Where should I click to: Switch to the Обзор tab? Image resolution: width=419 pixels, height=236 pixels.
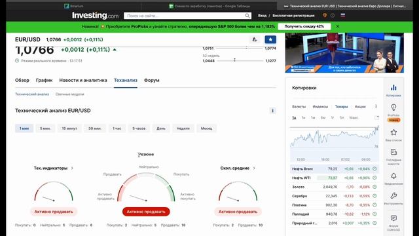[22, 80]
